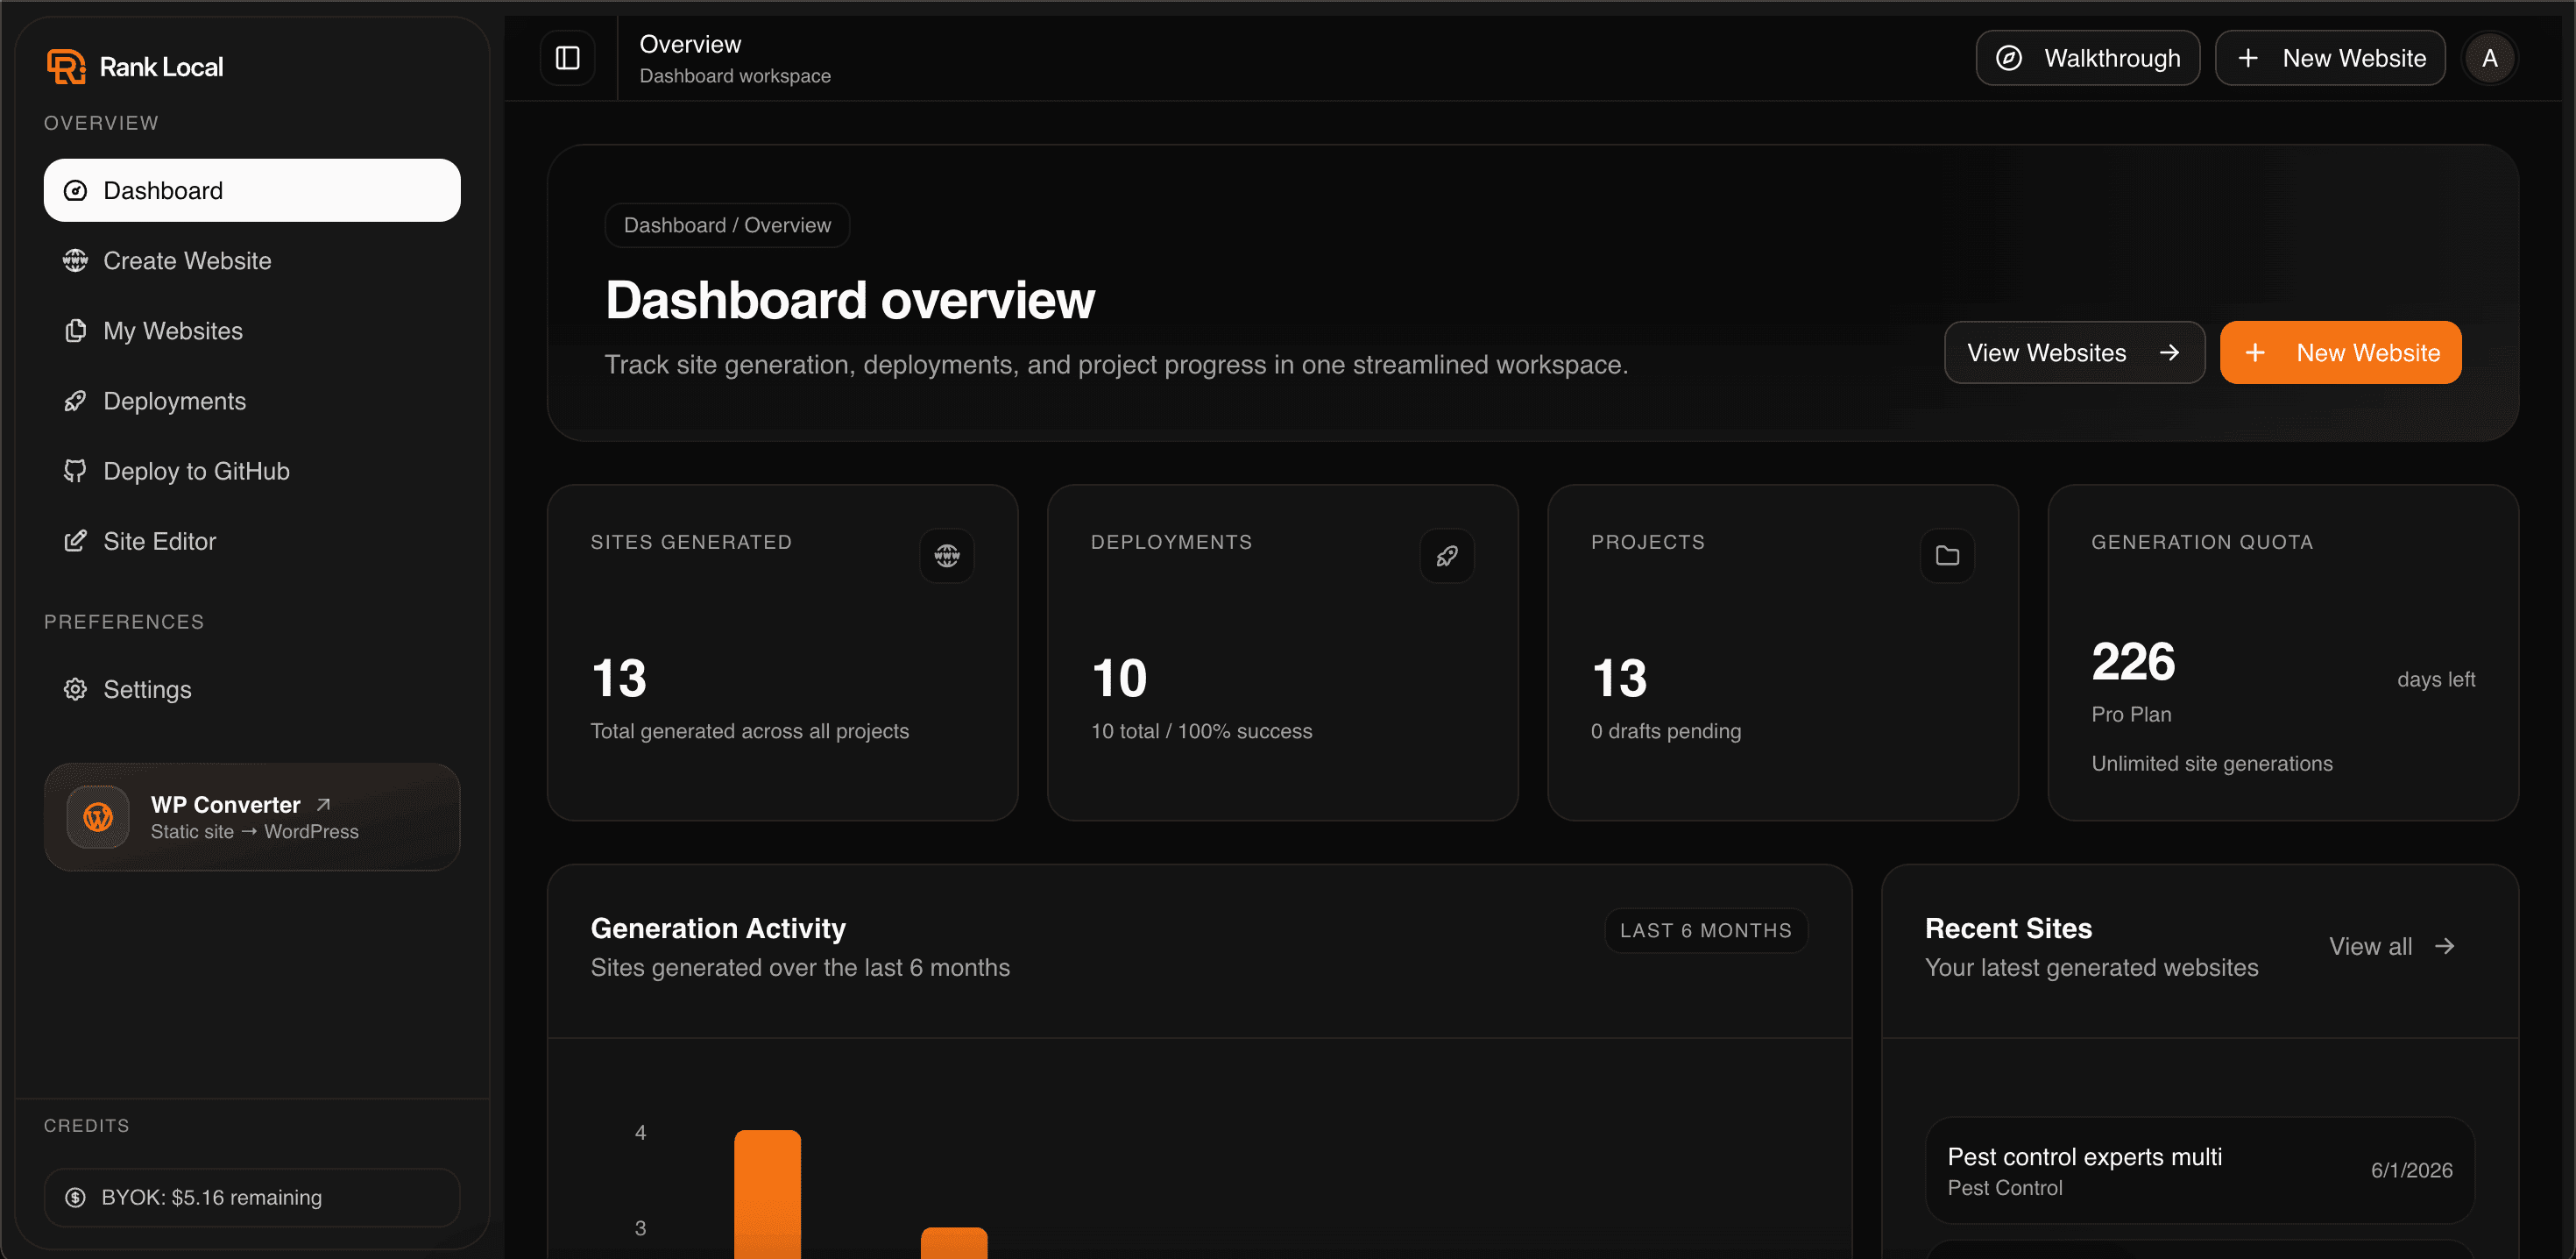Open My Websites in sidebar
Viewport: 2576px width, 1259px height.
pos(252,331)
